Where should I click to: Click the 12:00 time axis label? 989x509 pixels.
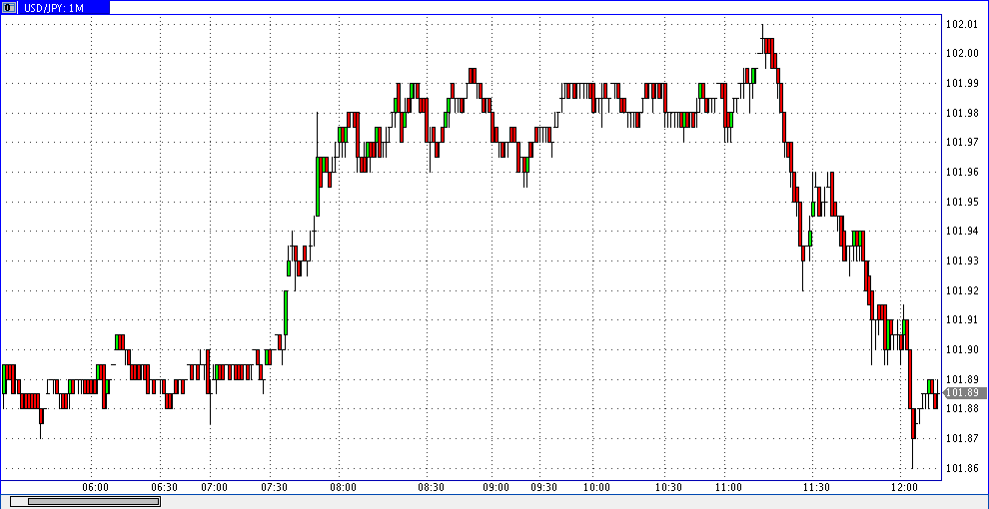pos(904,488)
